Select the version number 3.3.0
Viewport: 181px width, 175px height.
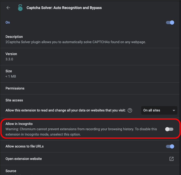9,59
